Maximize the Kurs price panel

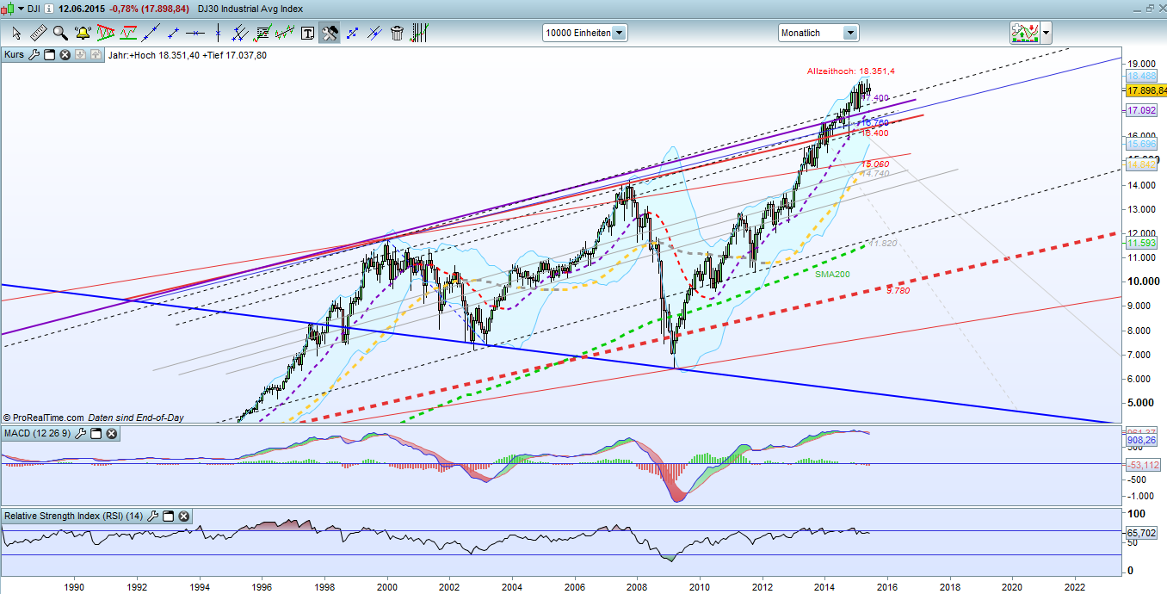49,54
